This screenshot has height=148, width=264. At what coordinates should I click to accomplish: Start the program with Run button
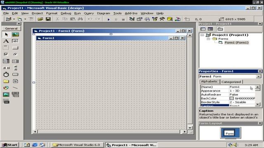(108, 19)
